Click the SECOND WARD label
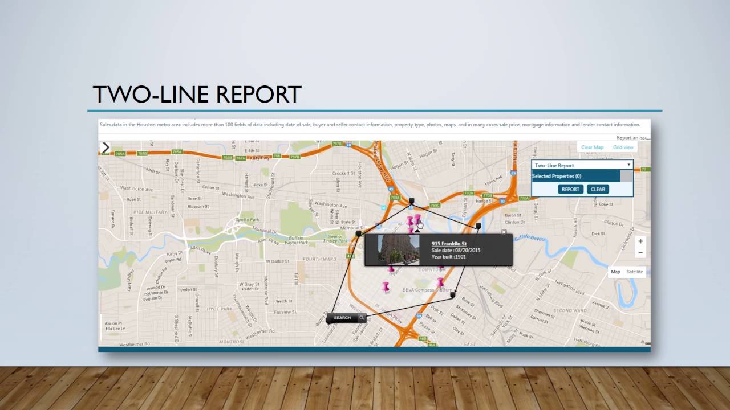 click(x=570, y=311)
